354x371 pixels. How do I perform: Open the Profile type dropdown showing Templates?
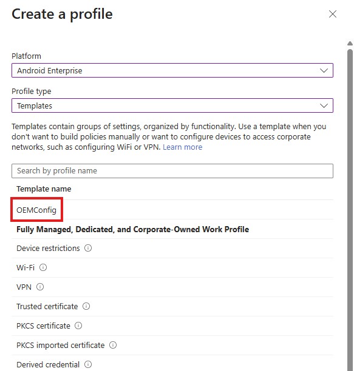[172, 105]
